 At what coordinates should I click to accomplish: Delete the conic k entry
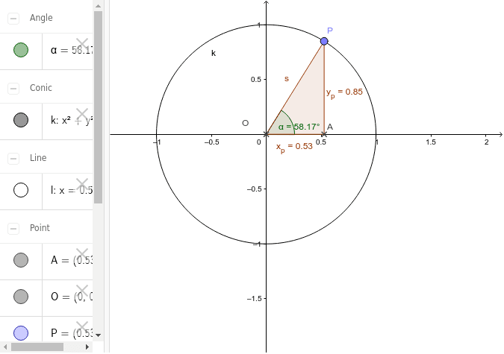pos(82,113)
